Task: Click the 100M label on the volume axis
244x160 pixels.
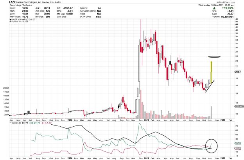Action: tap(6, 103)
